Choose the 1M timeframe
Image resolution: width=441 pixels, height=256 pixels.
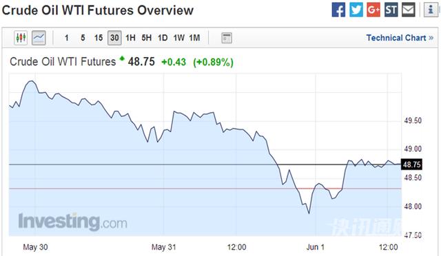pyautogui.click(x=194, y=38)
